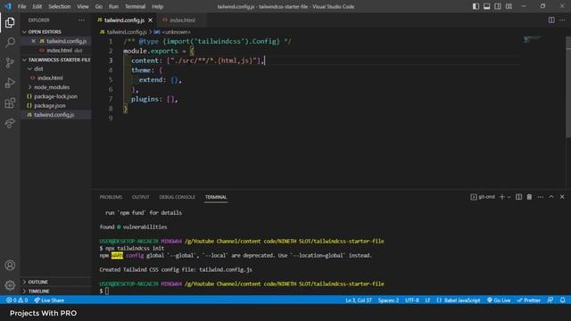Open the Extensions view

point(10,103)
